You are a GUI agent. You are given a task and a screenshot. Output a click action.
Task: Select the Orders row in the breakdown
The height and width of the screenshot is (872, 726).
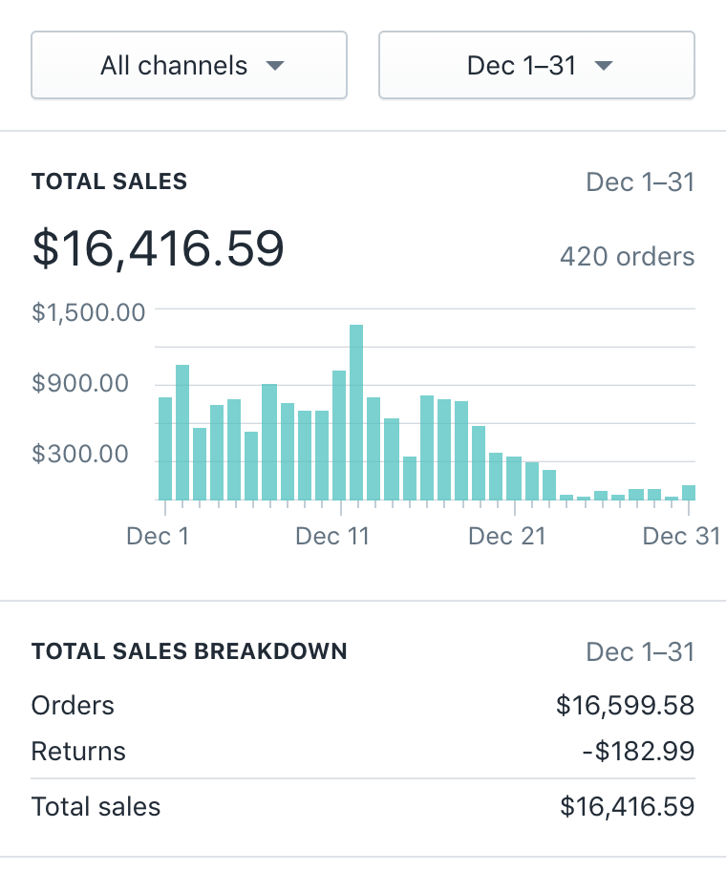[x=73, y=706]
